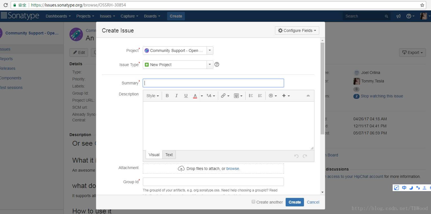
Task: Open the Issues menu in header
Action: point(108,16)
